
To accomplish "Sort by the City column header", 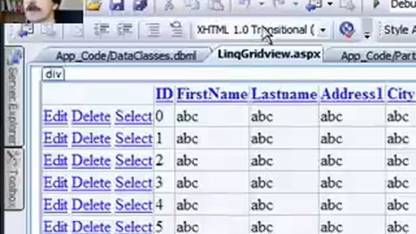I will (400, 94).
